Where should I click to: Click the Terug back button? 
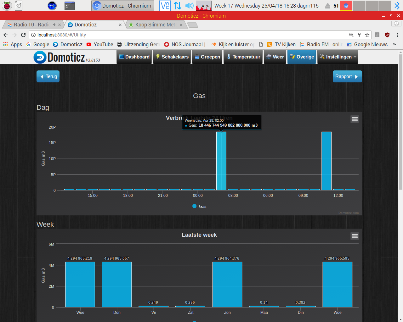tap(48, 76)
